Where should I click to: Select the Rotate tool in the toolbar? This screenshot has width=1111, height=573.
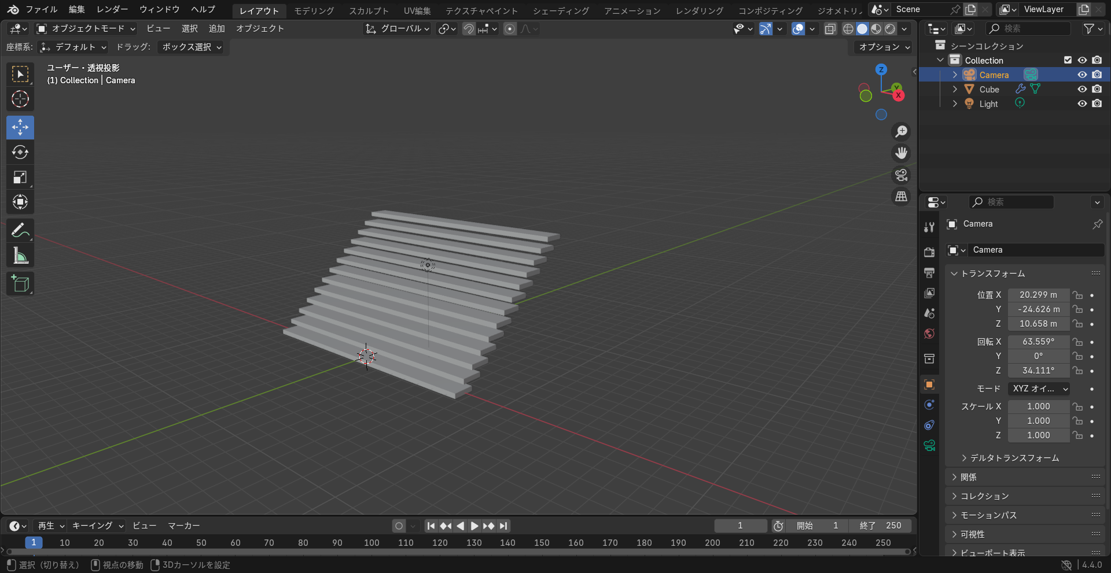click(20, 152)
